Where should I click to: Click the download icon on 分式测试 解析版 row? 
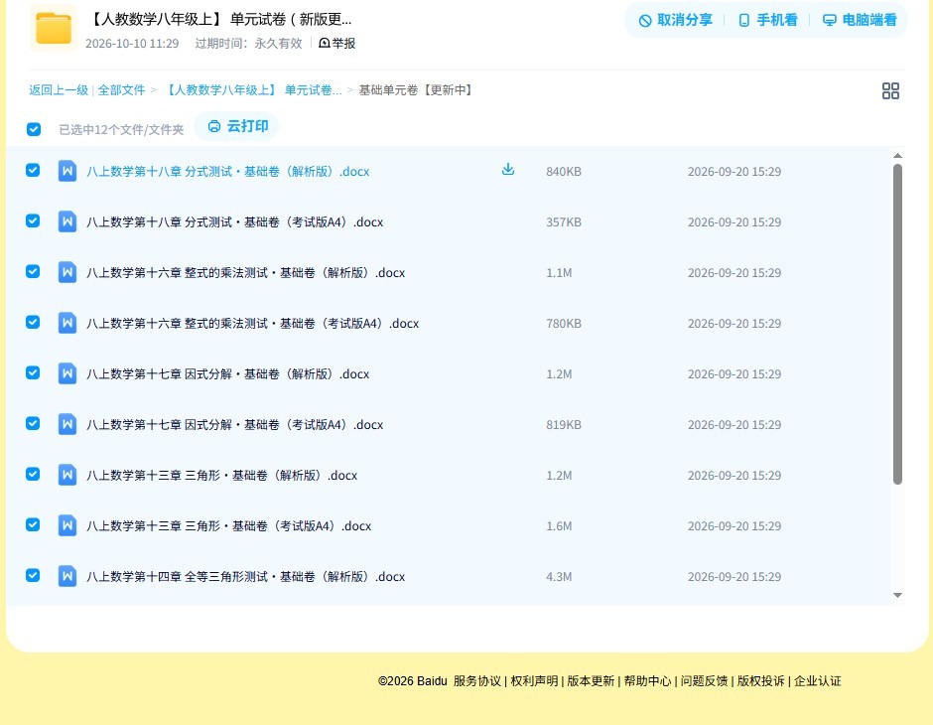507,170
